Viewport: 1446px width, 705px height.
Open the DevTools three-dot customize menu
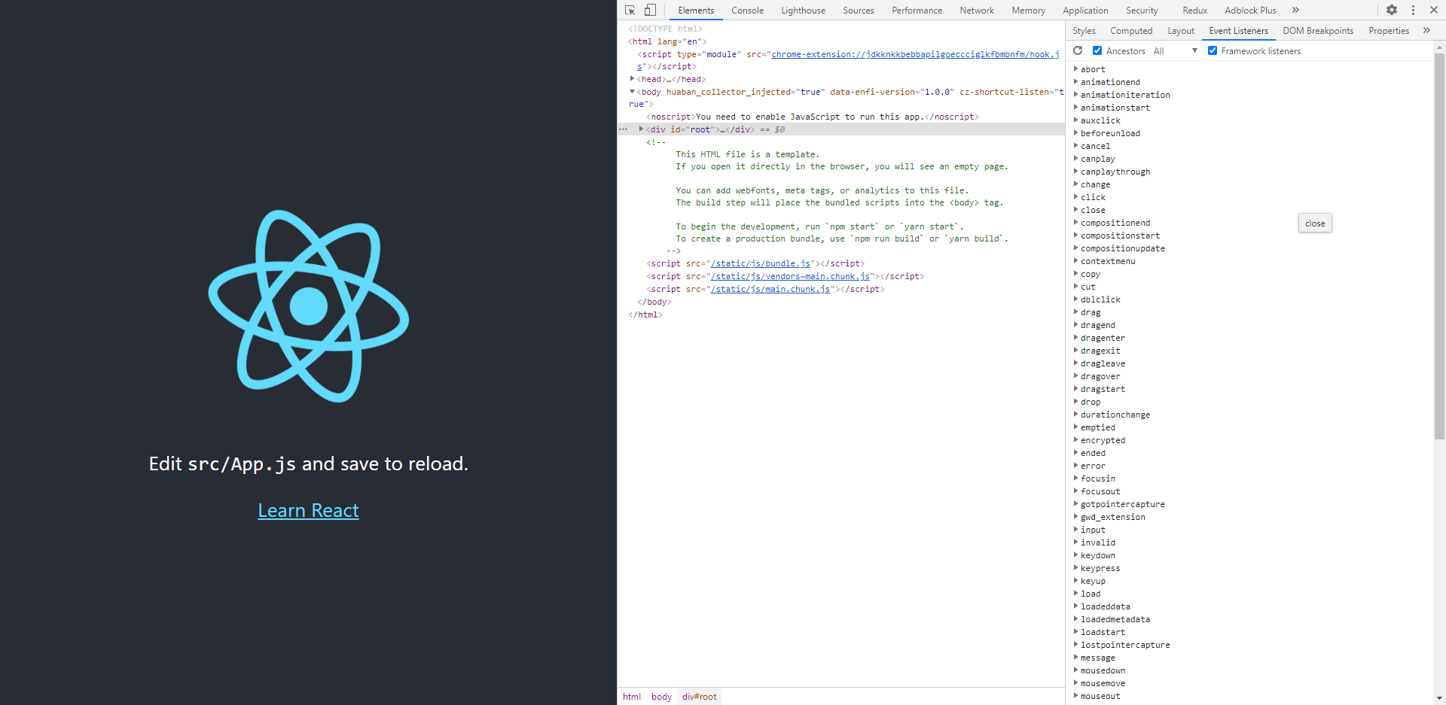1413,11
